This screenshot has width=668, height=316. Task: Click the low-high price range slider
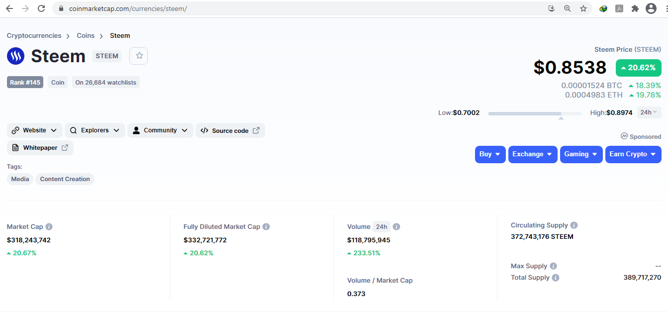[x=535, y=113]
